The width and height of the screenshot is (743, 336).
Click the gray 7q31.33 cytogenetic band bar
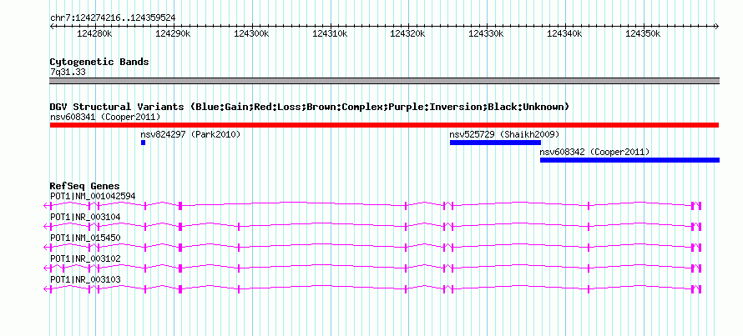384,81
